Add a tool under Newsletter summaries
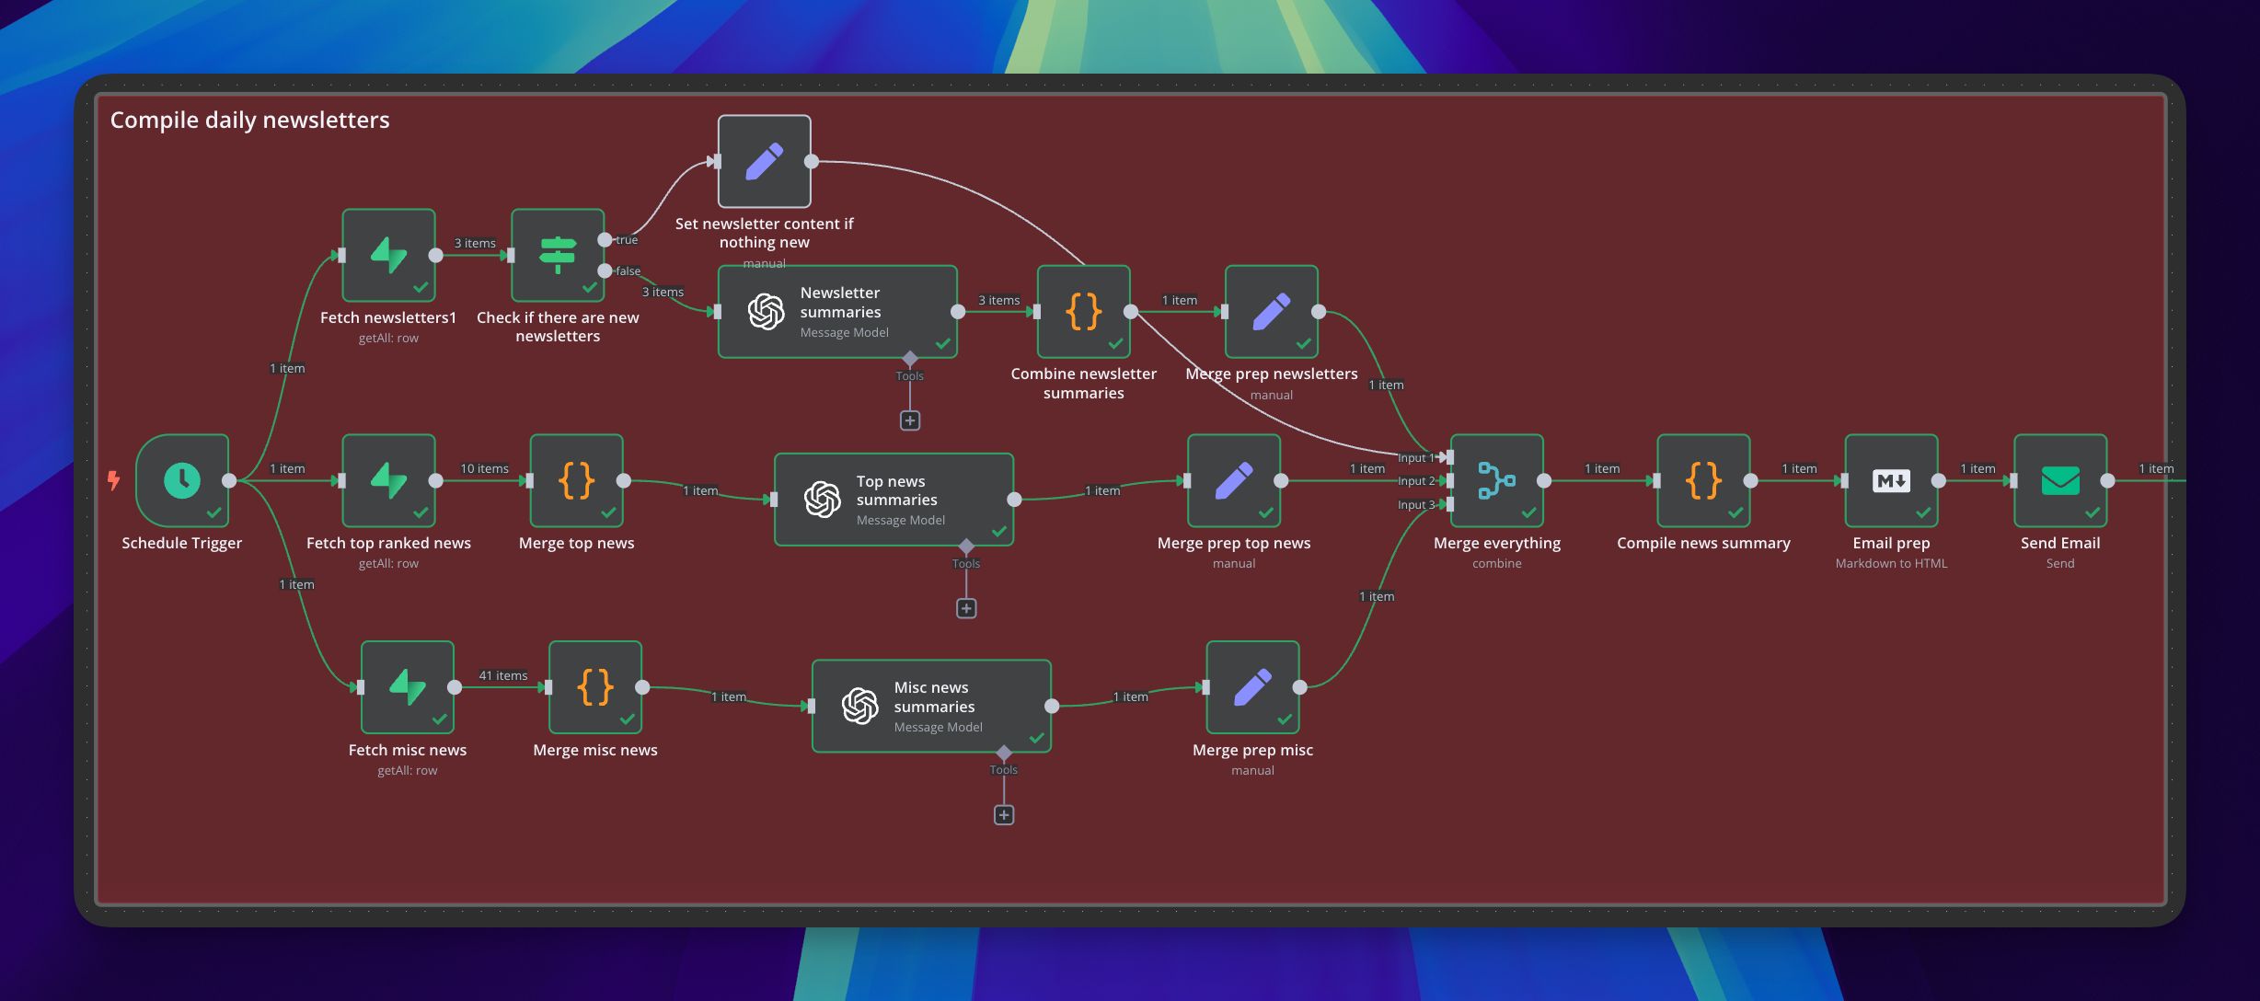Screen dimensions: 2260x1001 click(910, 420)
